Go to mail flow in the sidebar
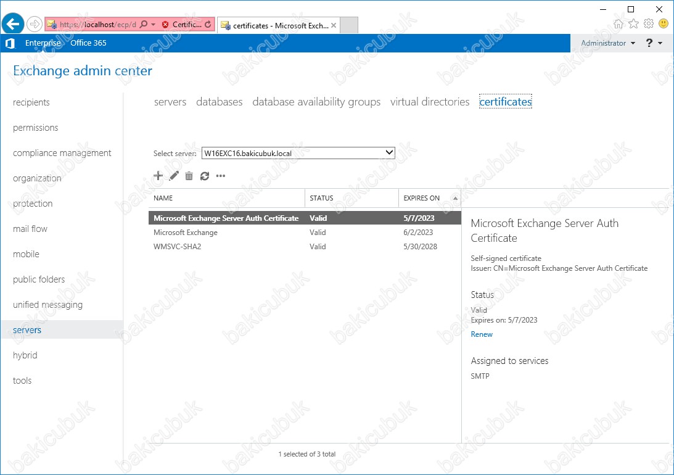Screen dimensions: 674x475 click(x=30, y=229)
